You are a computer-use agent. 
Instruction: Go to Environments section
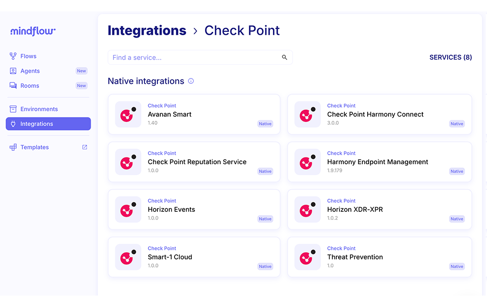pos(48,109)
